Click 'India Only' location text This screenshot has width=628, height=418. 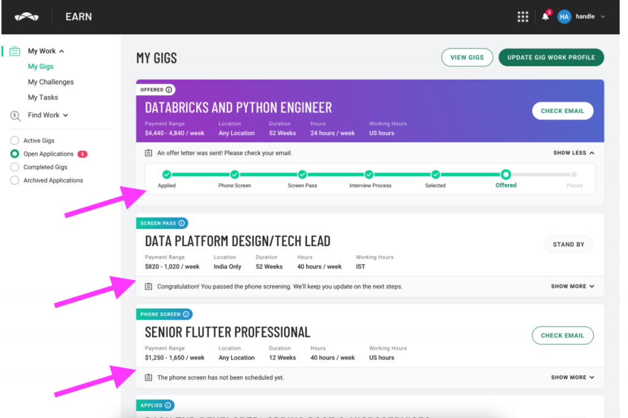click(x=228, y=266)
